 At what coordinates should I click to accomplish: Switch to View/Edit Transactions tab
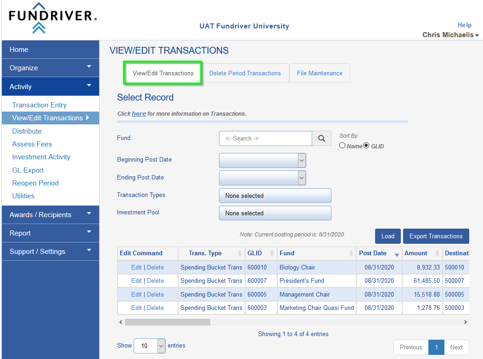(x=163, y=73)
